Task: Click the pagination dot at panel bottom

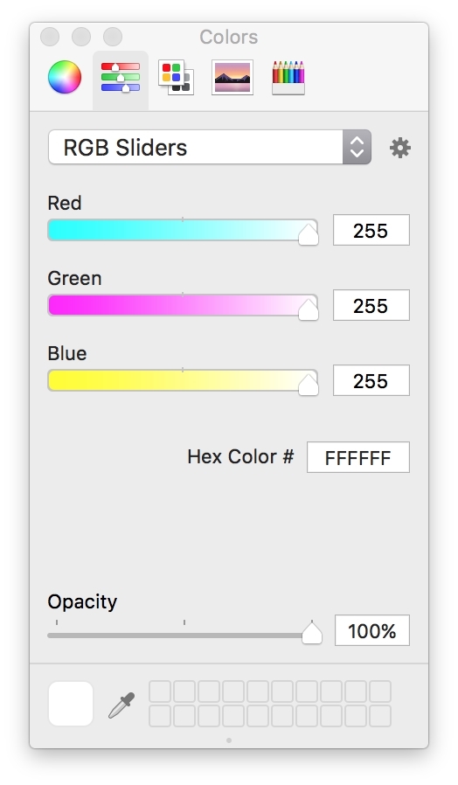Action: coord(229,740)
